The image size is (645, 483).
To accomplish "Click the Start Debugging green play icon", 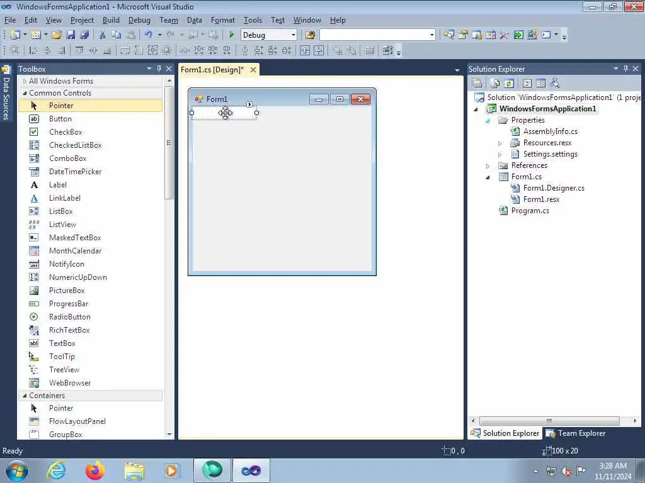I will tap(231, 35).
